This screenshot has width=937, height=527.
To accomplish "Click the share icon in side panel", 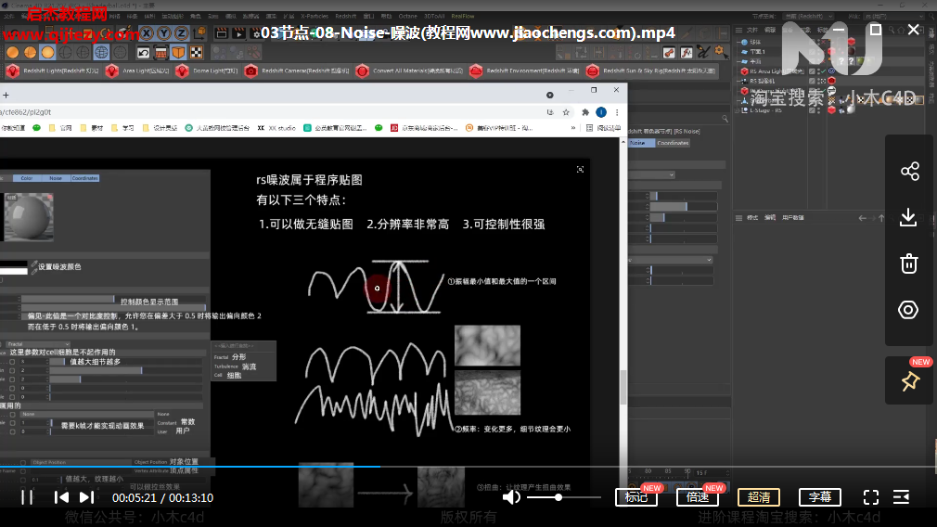I will [x=909, y=172].
